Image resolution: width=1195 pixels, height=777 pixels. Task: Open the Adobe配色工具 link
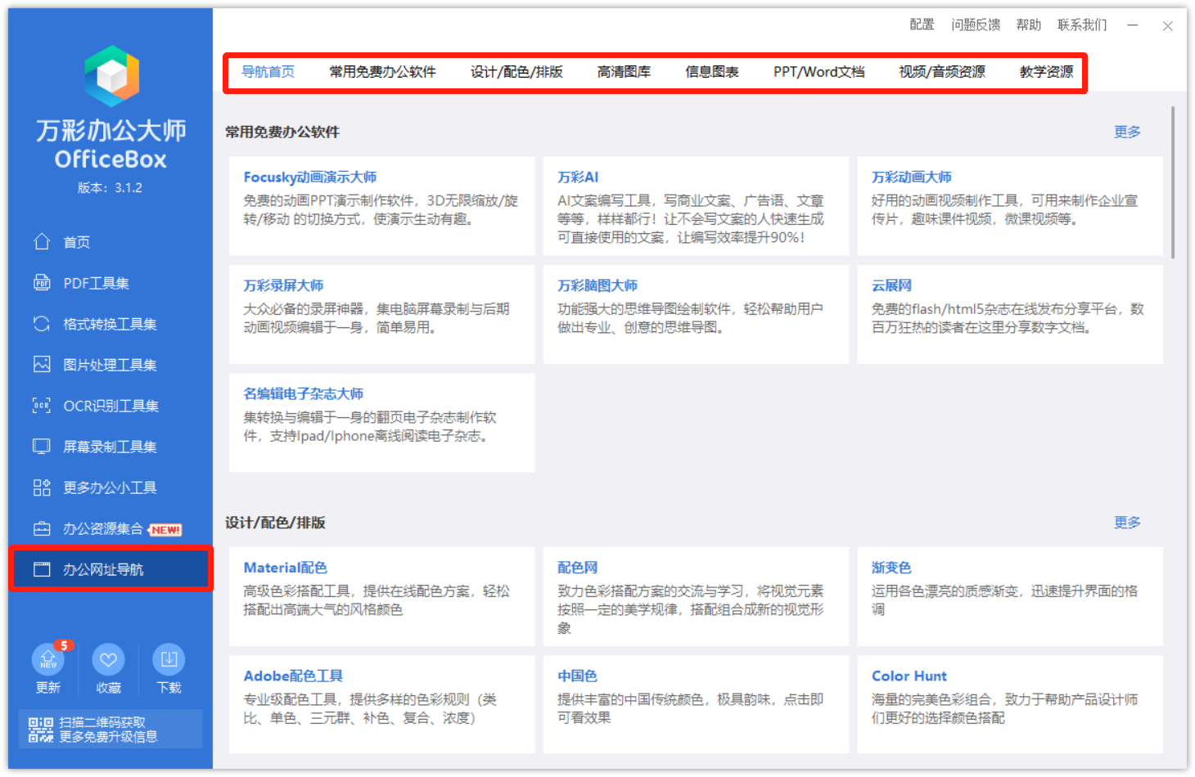[293, 676]
